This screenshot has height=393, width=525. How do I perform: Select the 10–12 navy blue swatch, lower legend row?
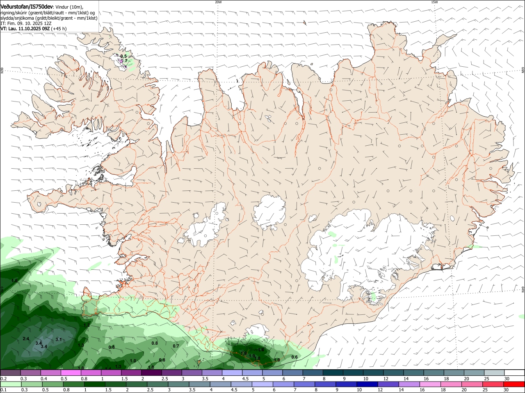click(367, 384)
